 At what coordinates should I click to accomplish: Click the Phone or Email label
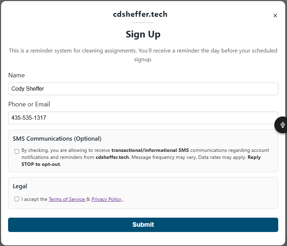coord(29,104)
